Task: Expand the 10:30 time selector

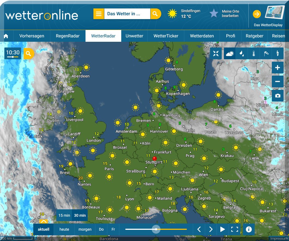Action: (x=13, y=53)
